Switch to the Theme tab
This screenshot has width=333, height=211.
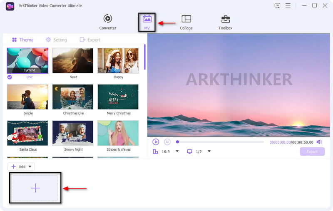23,40
